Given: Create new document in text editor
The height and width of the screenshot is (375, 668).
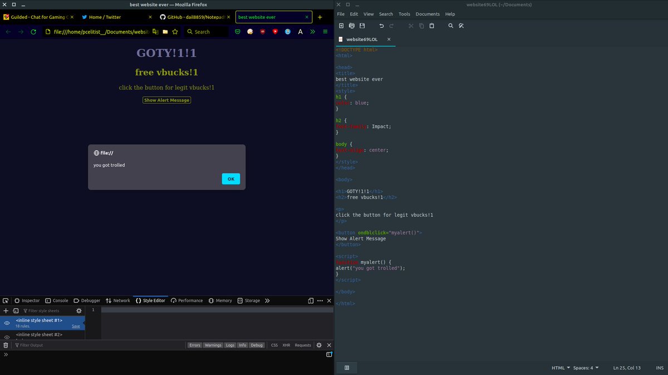Looking at the screenshot, I should [x=341, y=26].
